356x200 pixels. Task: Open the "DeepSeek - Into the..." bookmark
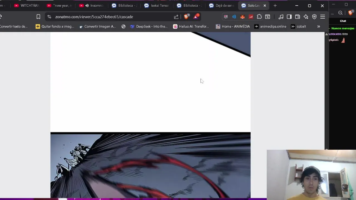(149, 26)
